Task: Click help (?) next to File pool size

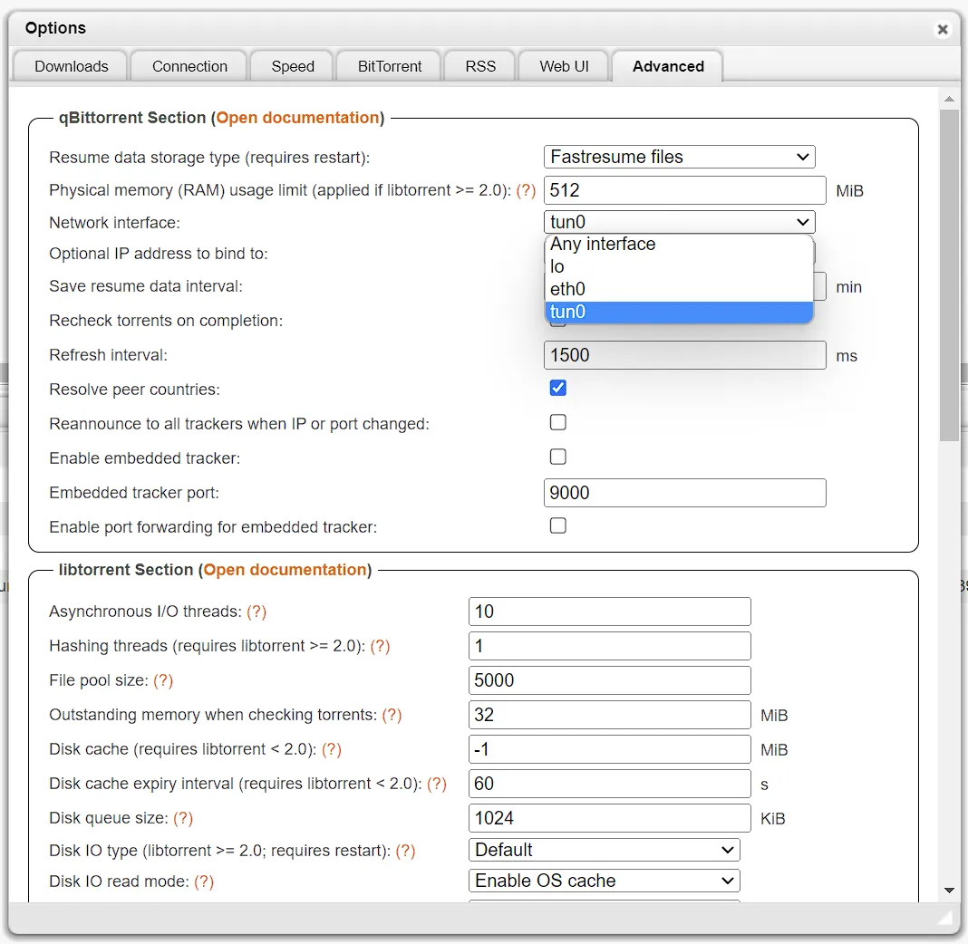Action: (x=163, y=680)
